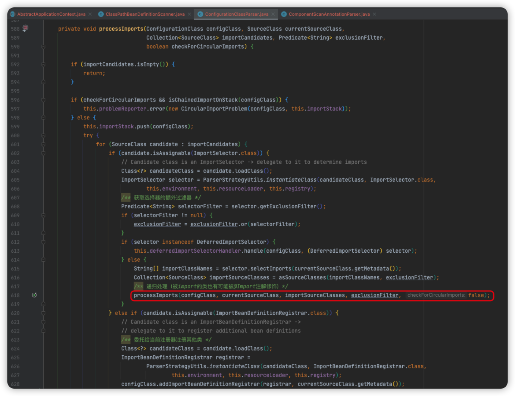Click the fold end marker at line 611
This screenshot has height=396, width=515.
click(x=43, y=233)
